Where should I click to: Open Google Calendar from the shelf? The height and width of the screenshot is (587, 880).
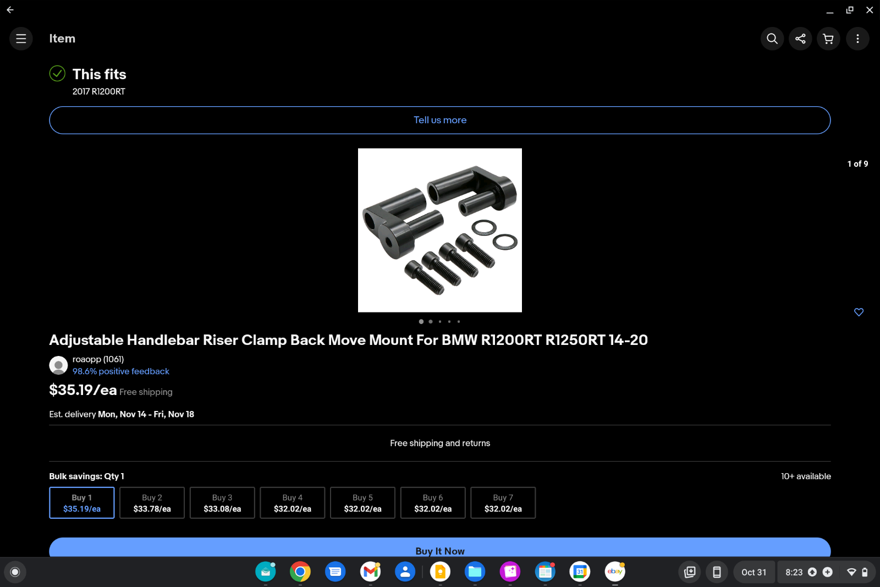tap(580, 572)
